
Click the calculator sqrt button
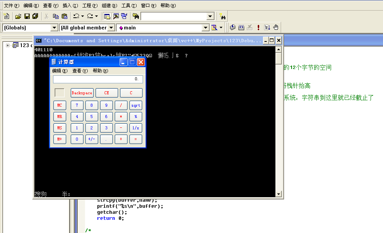pos(135,106)
